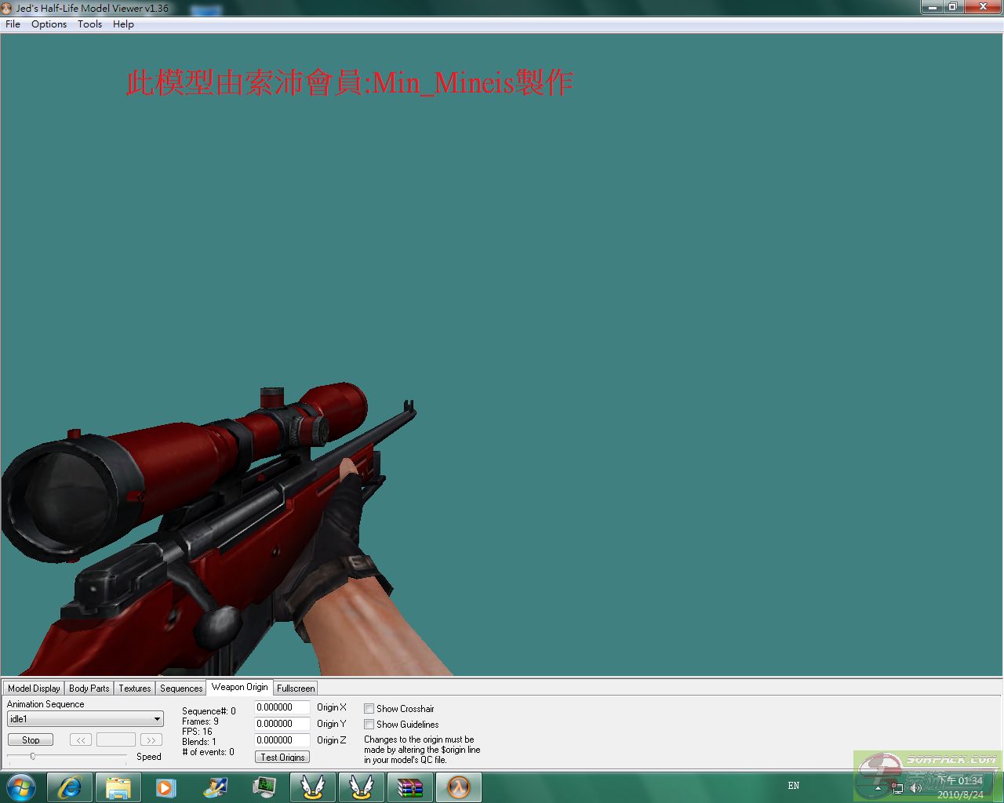
Task: Open the Windows Explorer folder icon
Action: tap(118, 787)
